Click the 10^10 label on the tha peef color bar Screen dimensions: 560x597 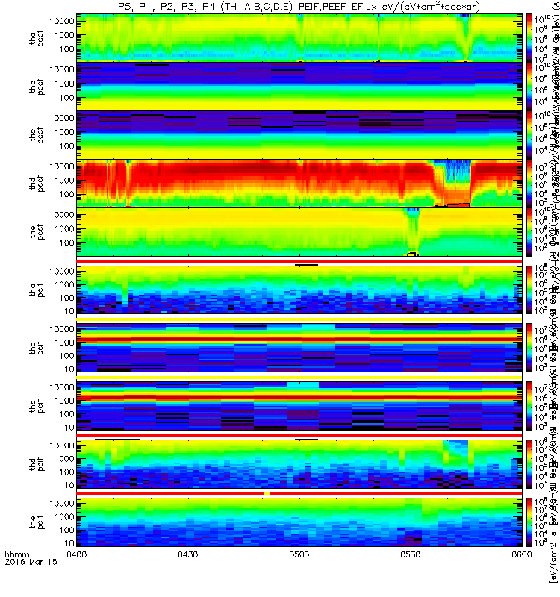541,19
